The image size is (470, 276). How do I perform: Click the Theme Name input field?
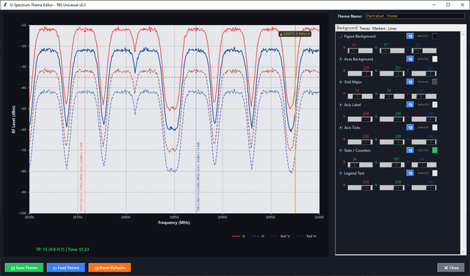(x=415, y=16)
